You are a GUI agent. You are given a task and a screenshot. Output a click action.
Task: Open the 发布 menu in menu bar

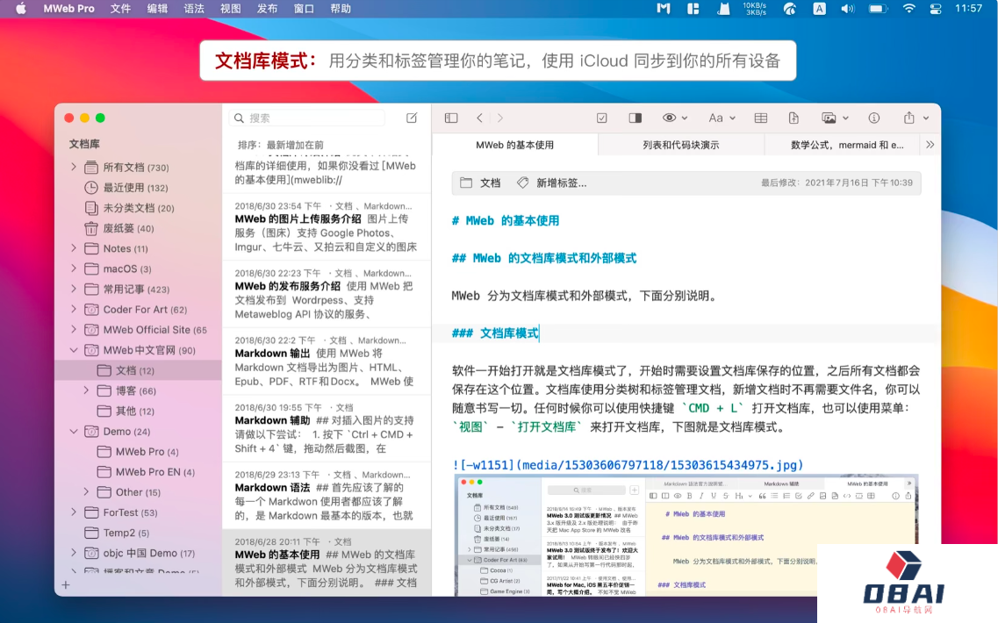[x=267, y=9]
